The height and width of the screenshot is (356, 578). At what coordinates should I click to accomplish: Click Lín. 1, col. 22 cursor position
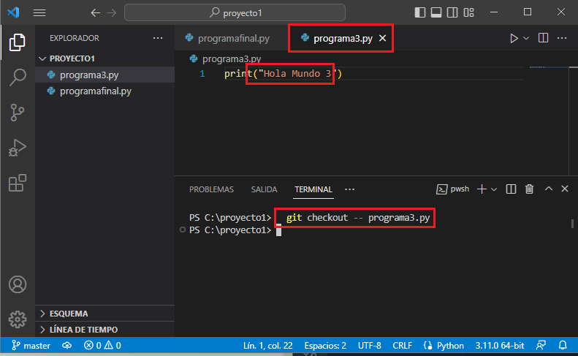[267, 346]
